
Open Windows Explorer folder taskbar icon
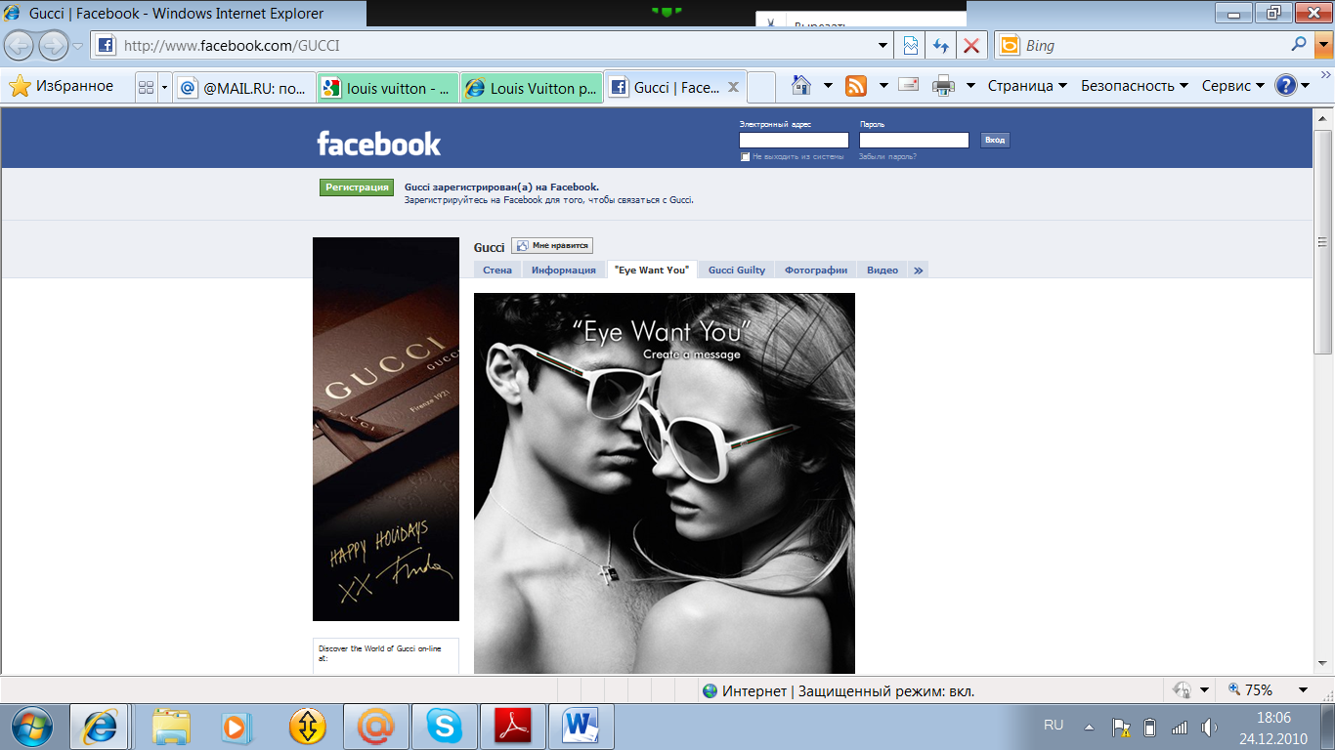coord(171,727)
